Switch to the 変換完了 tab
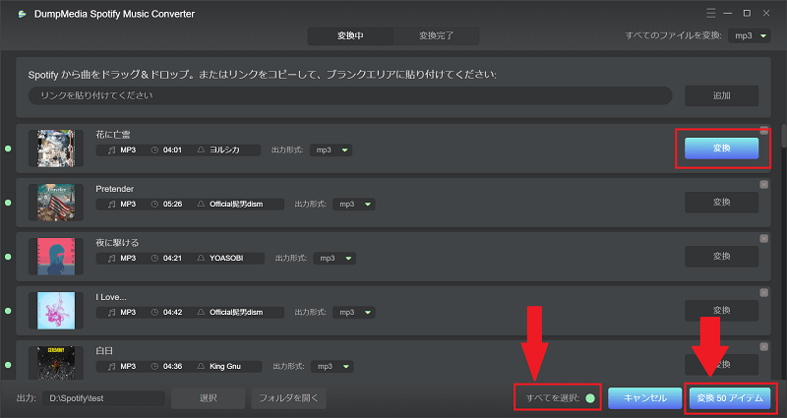The height and width of the screenshot is (418, 787). 436,36
